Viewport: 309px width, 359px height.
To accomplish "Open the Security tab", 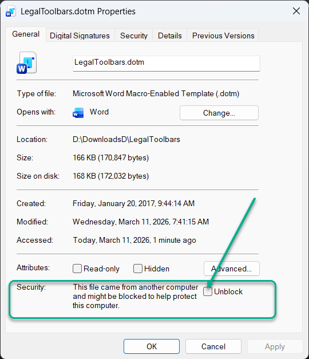I will [x=134, y=35].
